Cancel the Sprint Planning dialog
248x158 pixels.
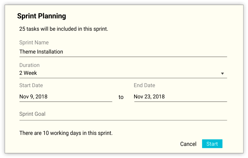point(188,144)
